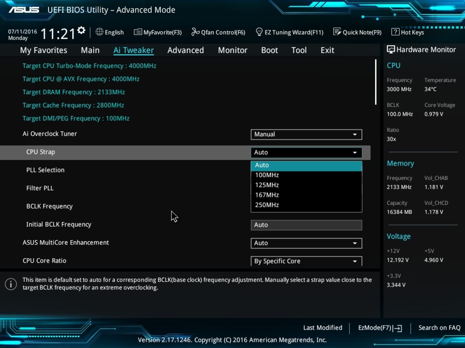Click CPU temperature value 34°C
This screenshot has width=465, height=348.
click(x=430, y=89)
